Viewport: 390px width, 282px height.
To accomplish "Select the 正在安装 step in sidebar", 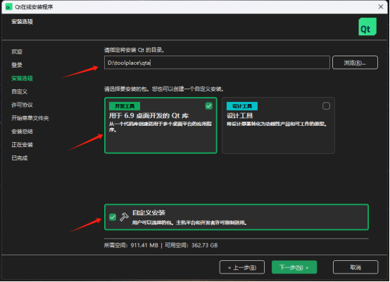I will (22, 145).
